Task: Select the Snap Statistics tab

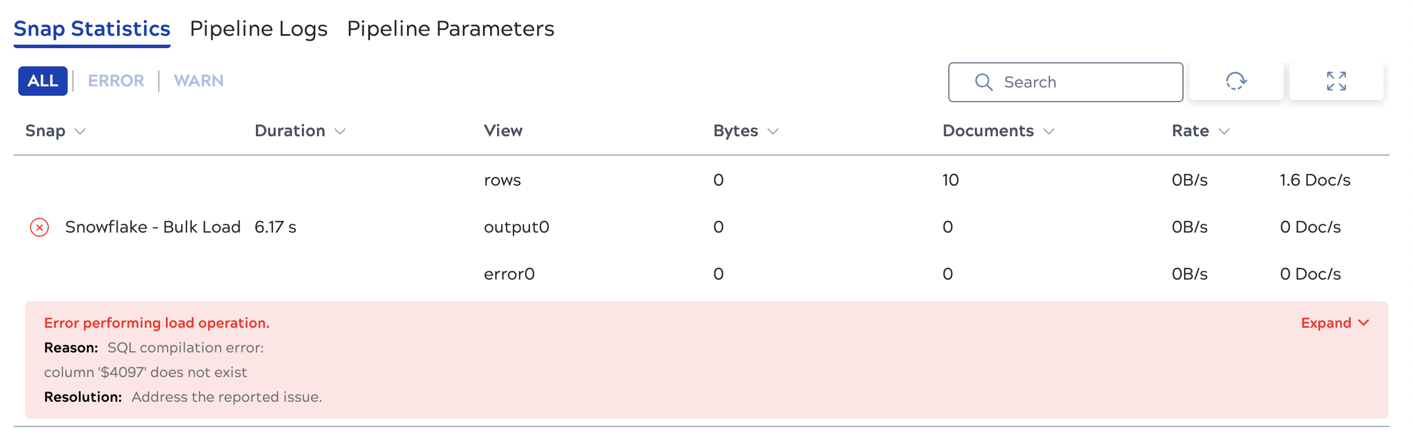Action: click(92, 28)
